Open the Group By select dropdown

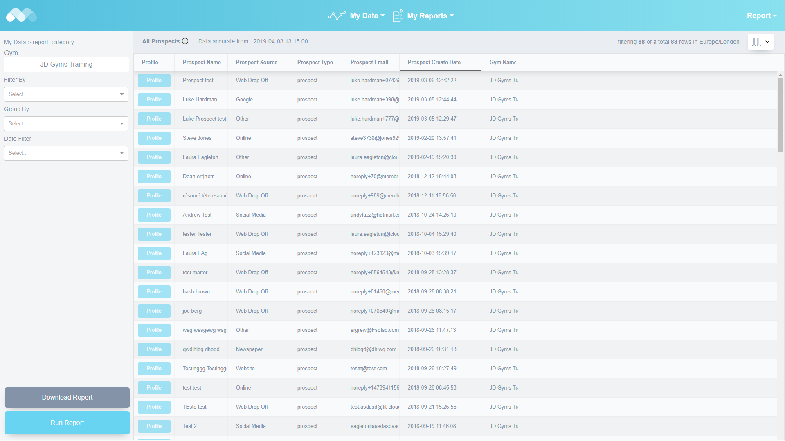[x=66, y=124]
